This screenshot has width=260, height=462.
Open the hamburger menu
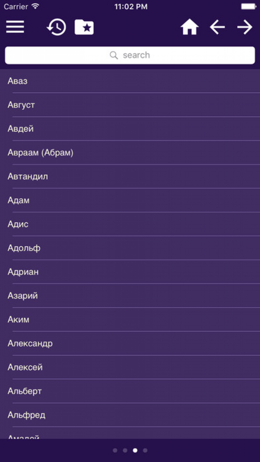pos(15,27)
